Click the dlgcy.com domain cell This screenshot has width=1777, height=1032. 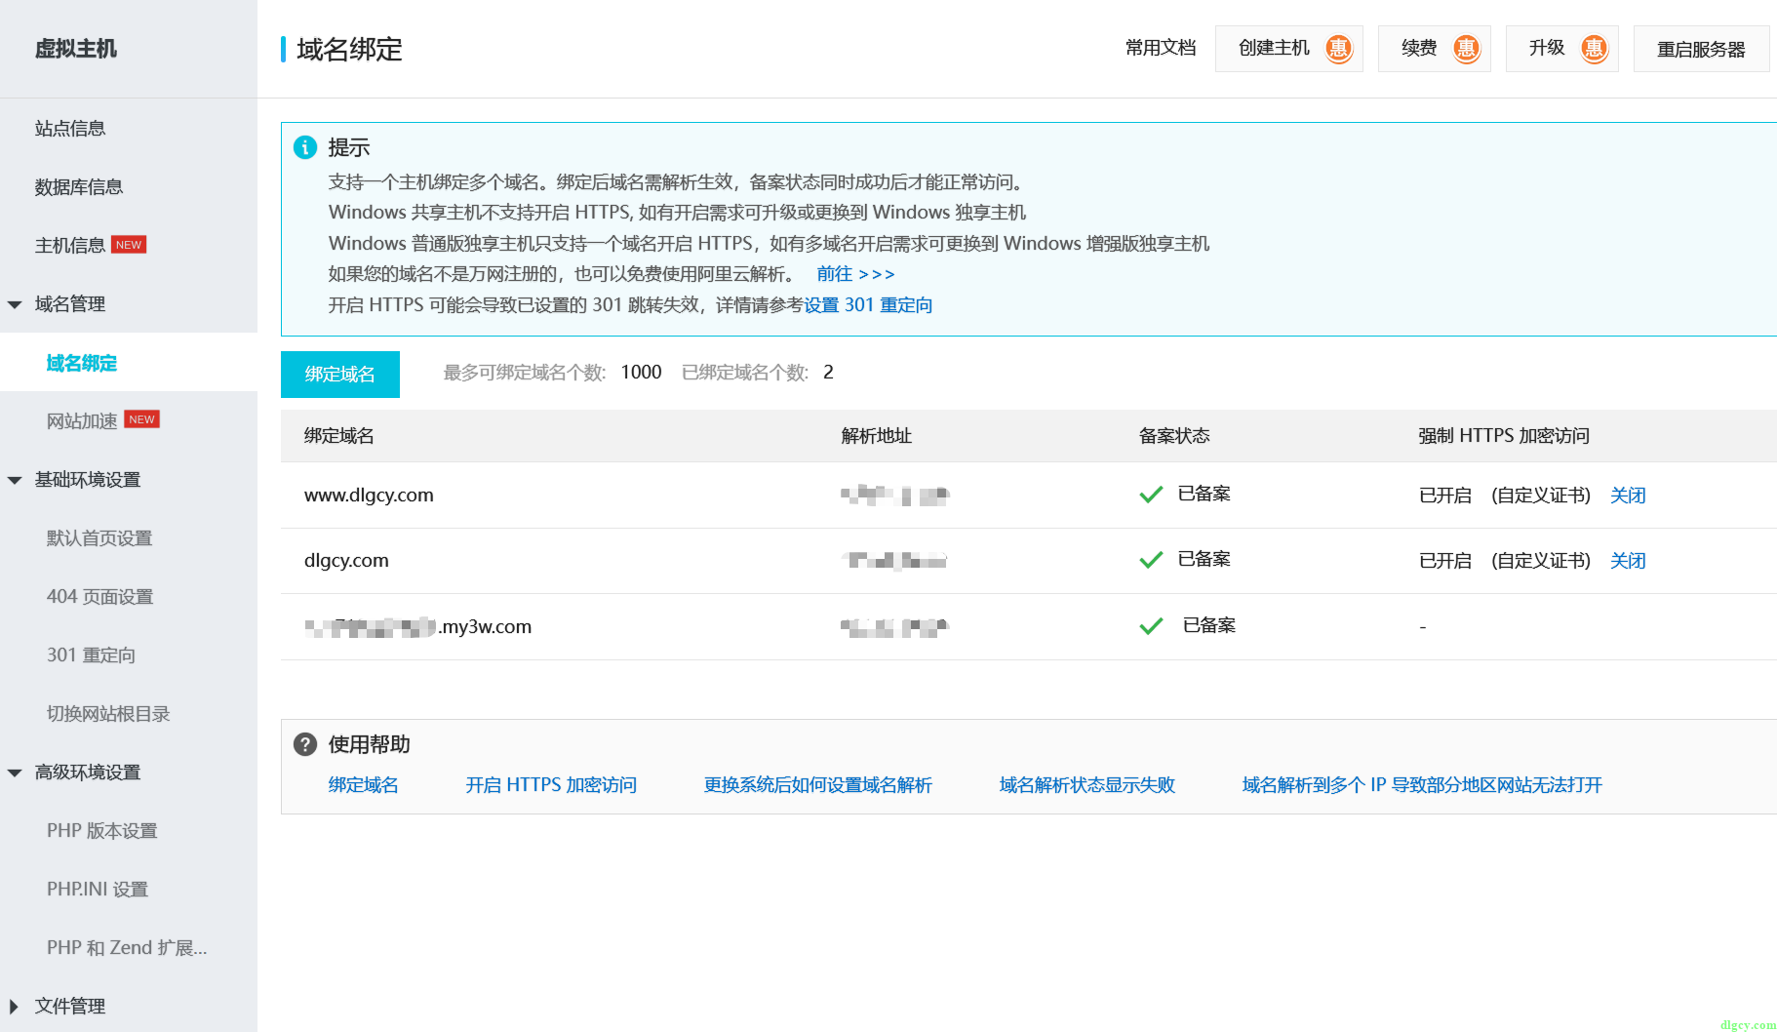point(346,560)
